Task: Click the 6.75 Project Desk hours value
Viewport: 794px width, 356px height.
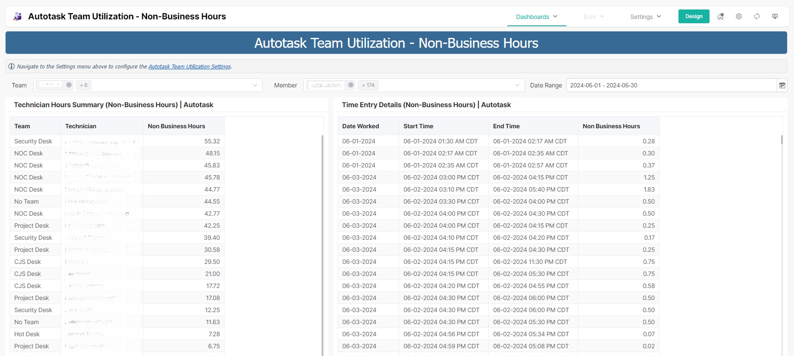Action: click(x=184, y=346)
